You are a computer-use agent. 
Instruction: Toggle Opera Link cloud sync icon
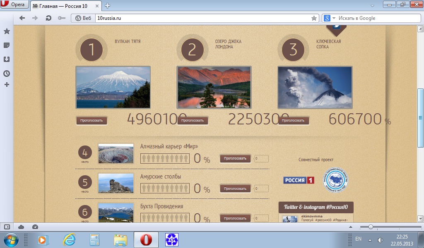pyautogui.click(x=21, y=227)
